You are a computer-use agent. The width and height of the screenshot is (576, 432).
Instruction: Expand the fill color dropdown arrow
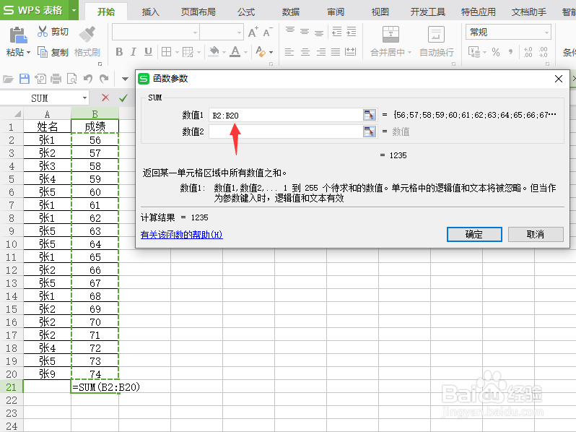point(224,52)
